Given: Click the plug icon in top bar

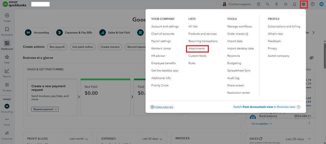Looking at the screenshot, I should (x=286, y=4).
